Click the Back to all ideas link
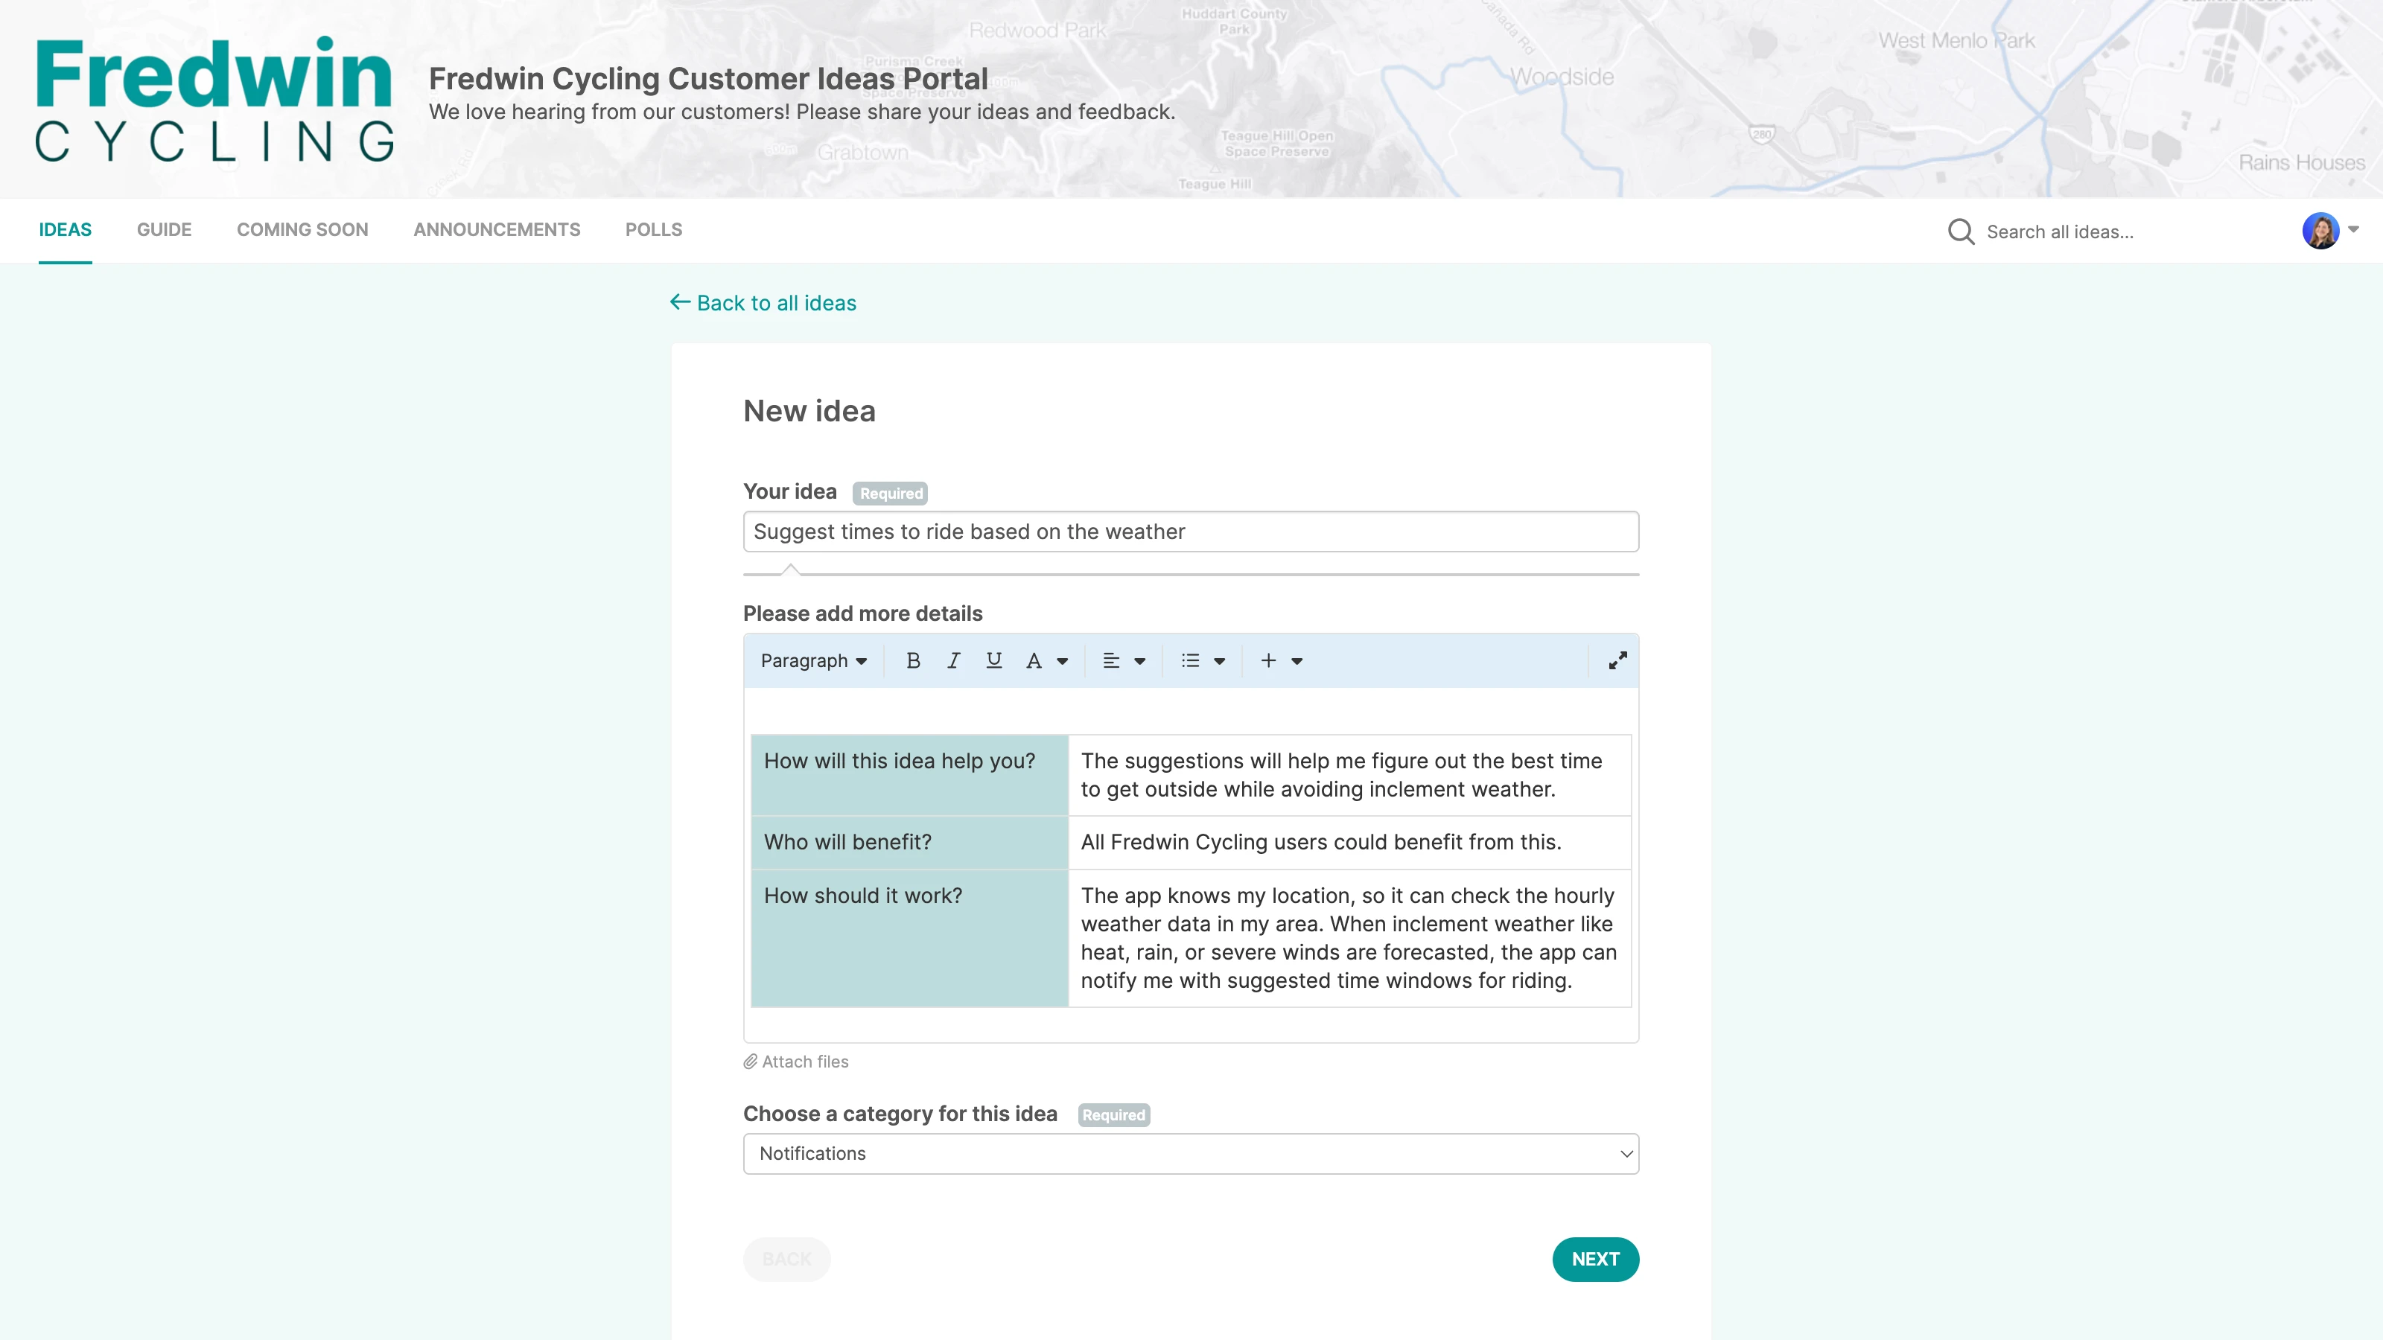Screen dimensions: 2383x1340 pos(775,302)
